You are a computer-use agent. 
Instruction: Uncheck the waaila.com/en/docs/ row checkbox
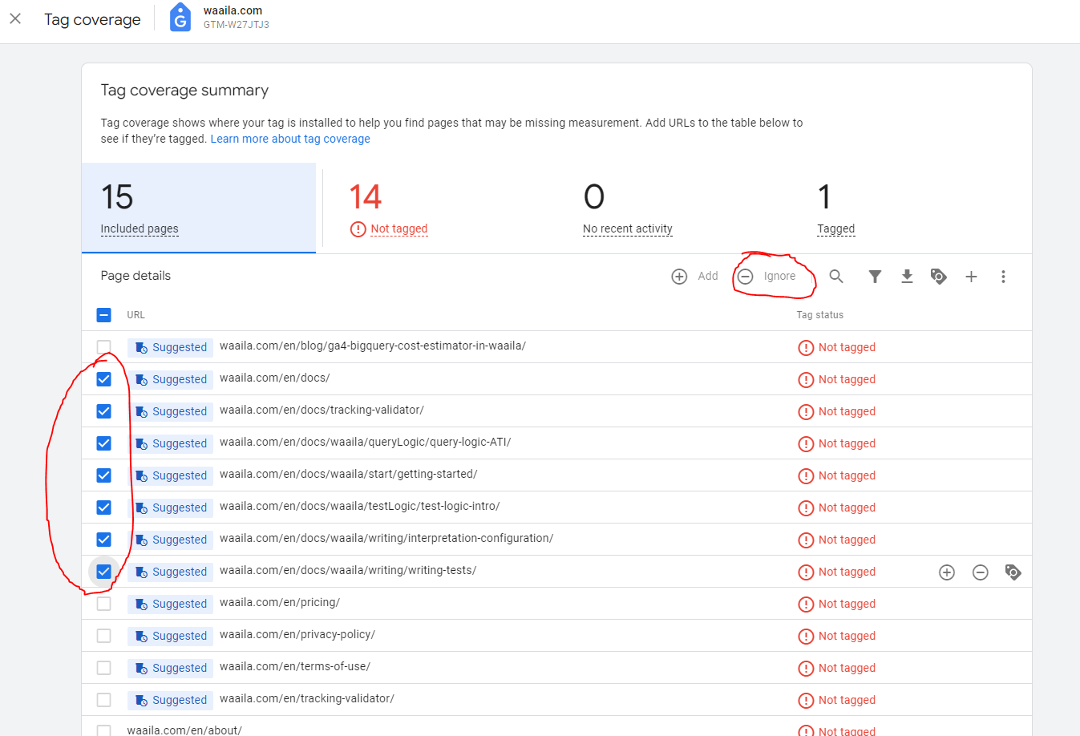(103, 379)
